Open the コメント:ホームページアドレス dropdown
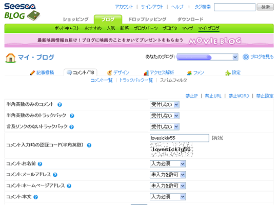Viewport: 277px width, 205px height. pos(168,185)
